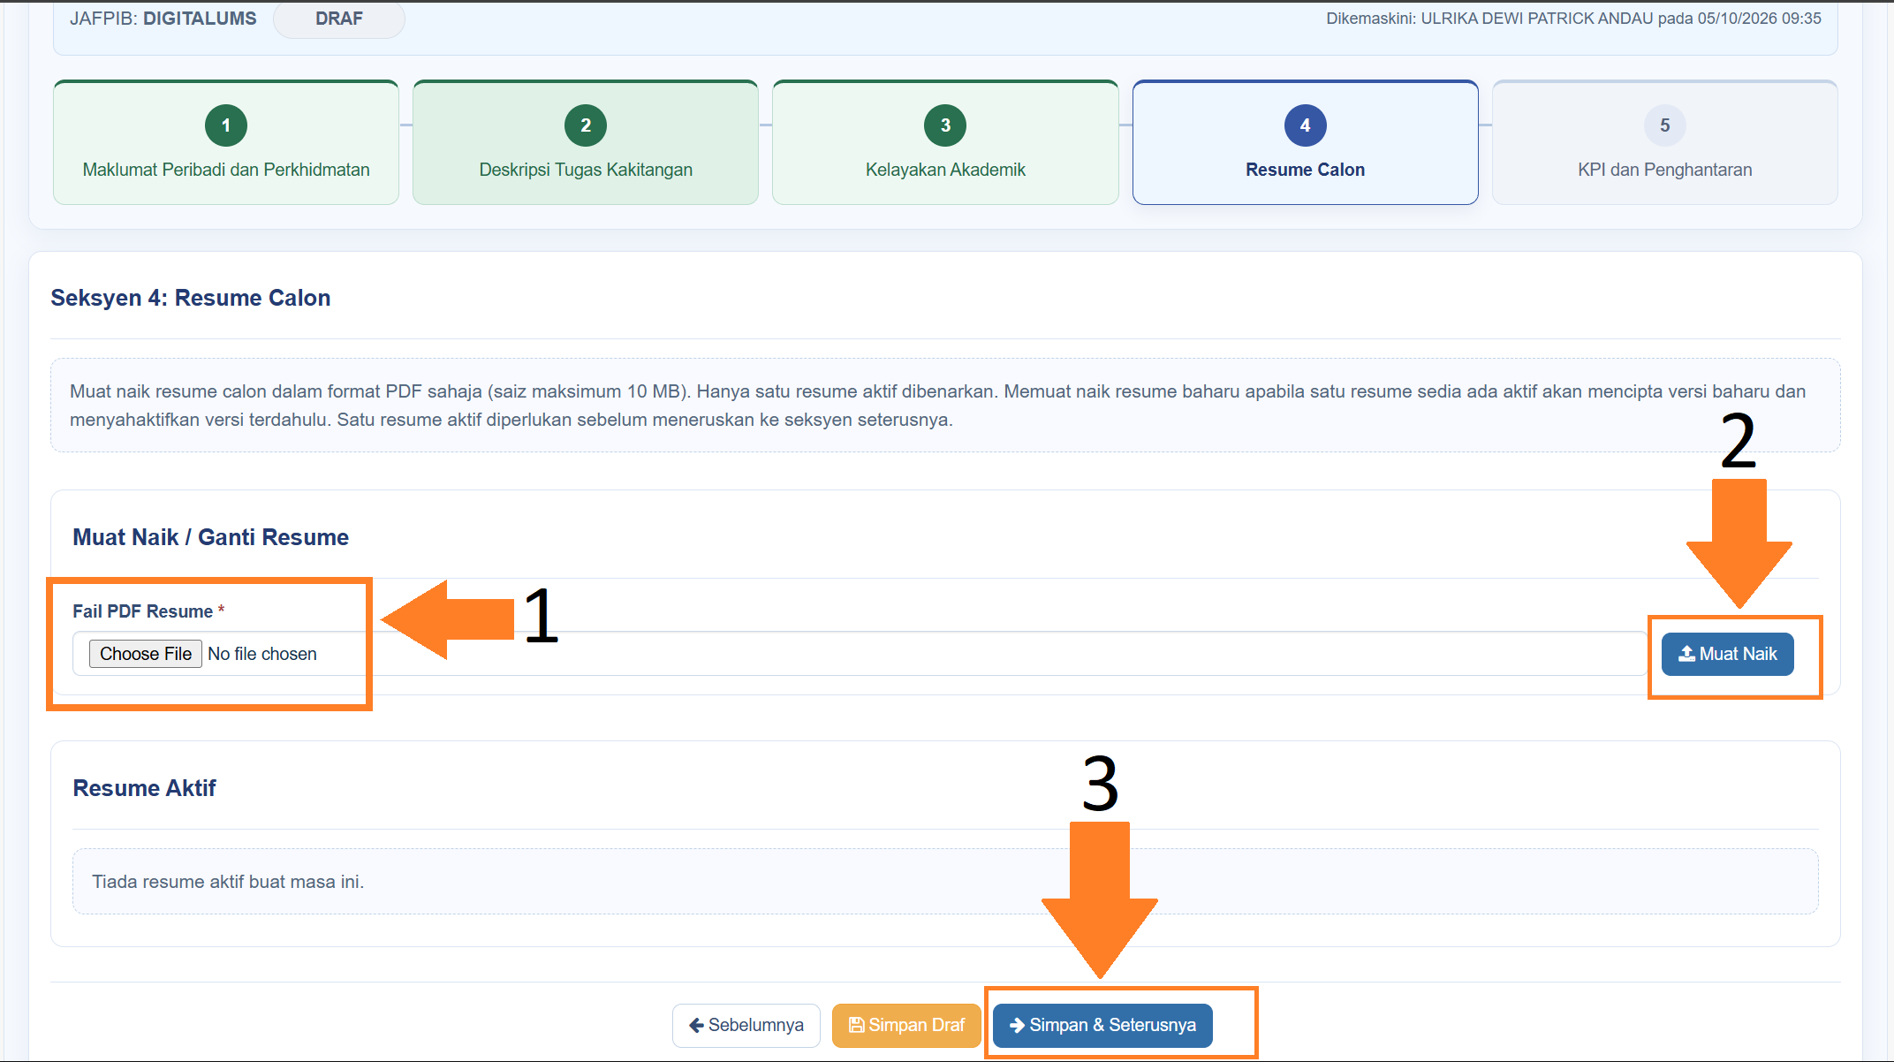Click the step 1 number circle
The height and width of the screenshot is (1062, 1894).
226,125
